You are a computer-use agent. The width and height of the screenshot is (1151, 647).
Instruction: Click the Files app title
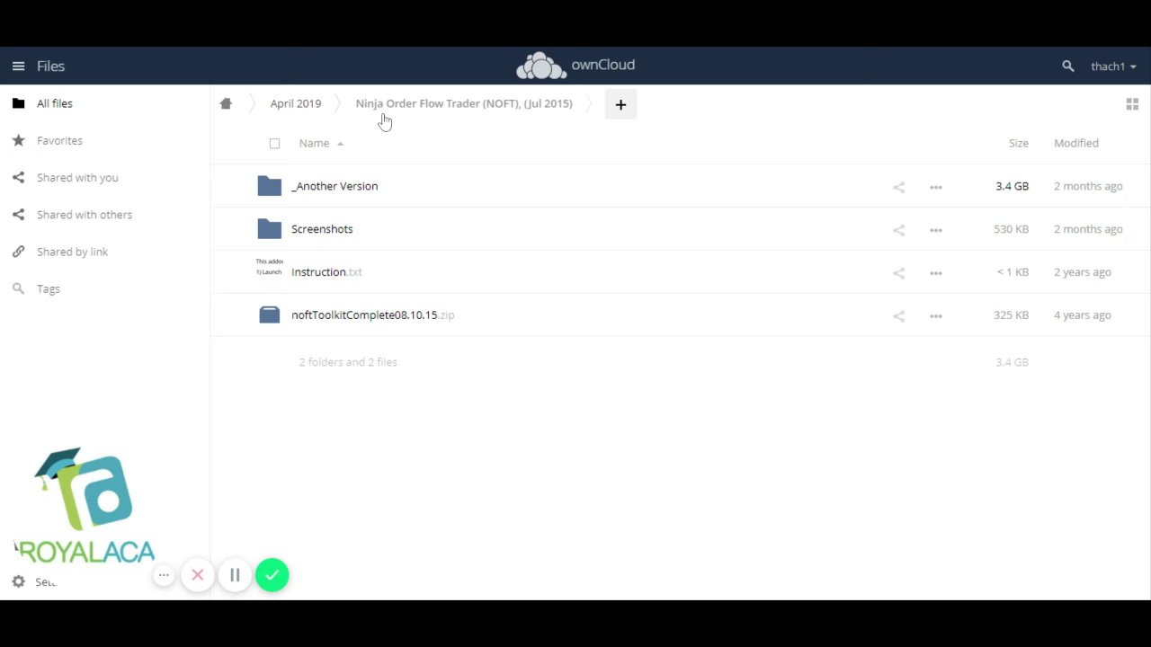(x=50, y=66)
